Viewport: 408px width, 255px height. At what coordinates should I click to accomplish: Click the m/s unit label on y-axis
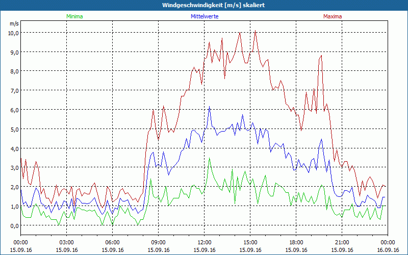point(14,23)
